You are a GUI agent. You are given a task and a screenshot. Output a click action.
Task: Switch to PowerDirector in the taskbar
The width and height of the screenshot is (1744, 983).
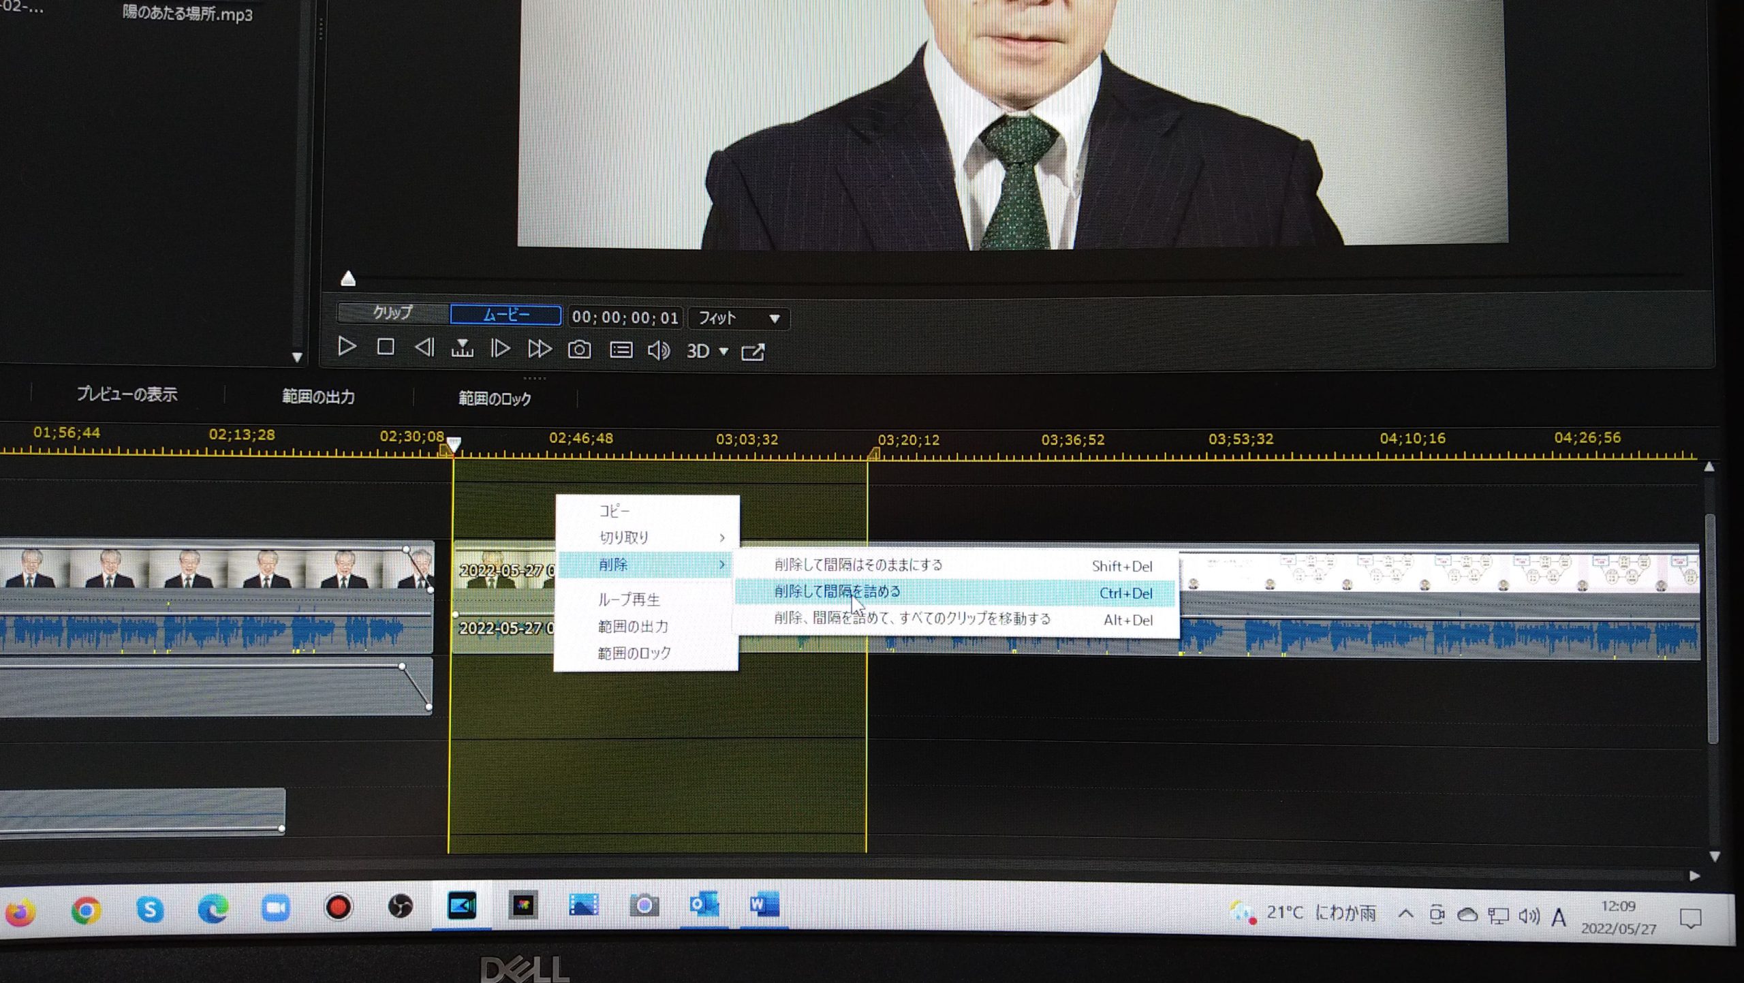click(462, 906)
